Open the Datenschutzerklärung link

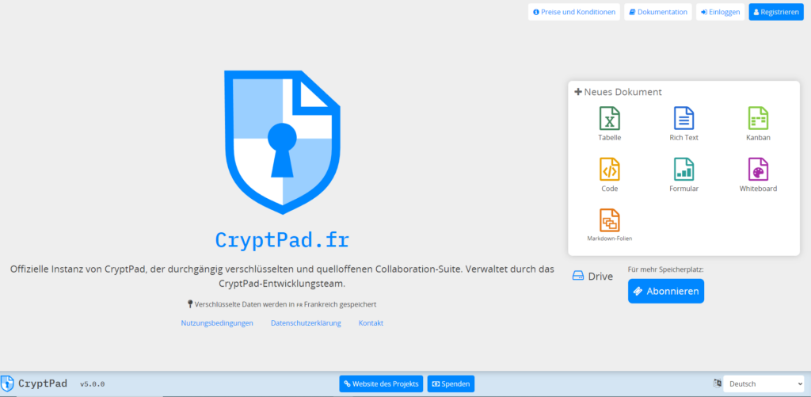coord(307,323)
